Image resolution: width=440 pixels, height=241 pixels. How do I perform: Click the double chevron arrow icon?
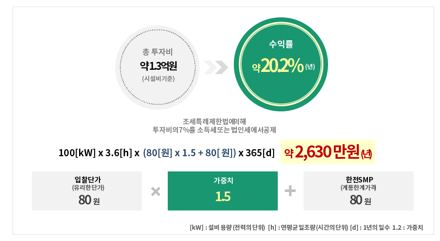click(x=216, y=67)
